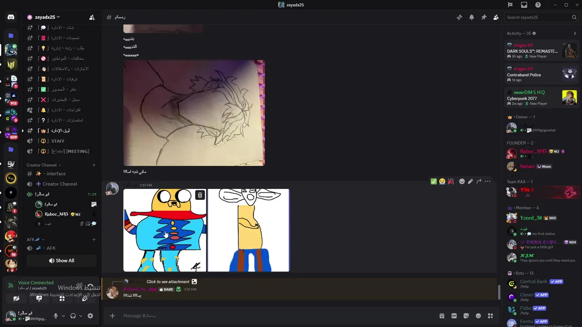Open STAFF voice channel
Image resolution: width=582 pixels, height=327 pixels.
pos(61,141)
